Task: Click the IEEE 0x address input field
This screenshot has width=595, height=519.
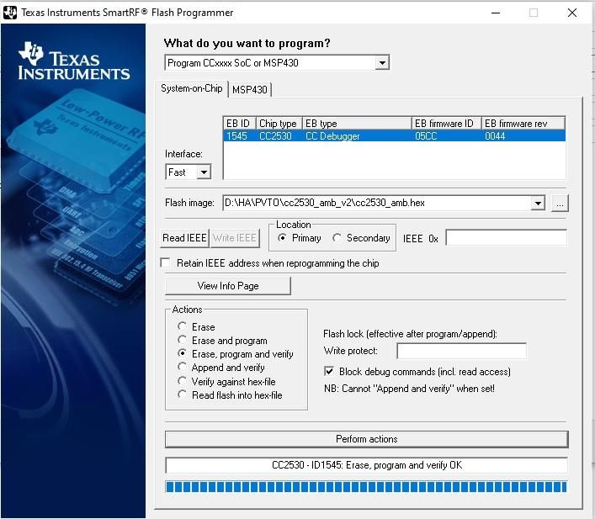Action: pos(507,238)
